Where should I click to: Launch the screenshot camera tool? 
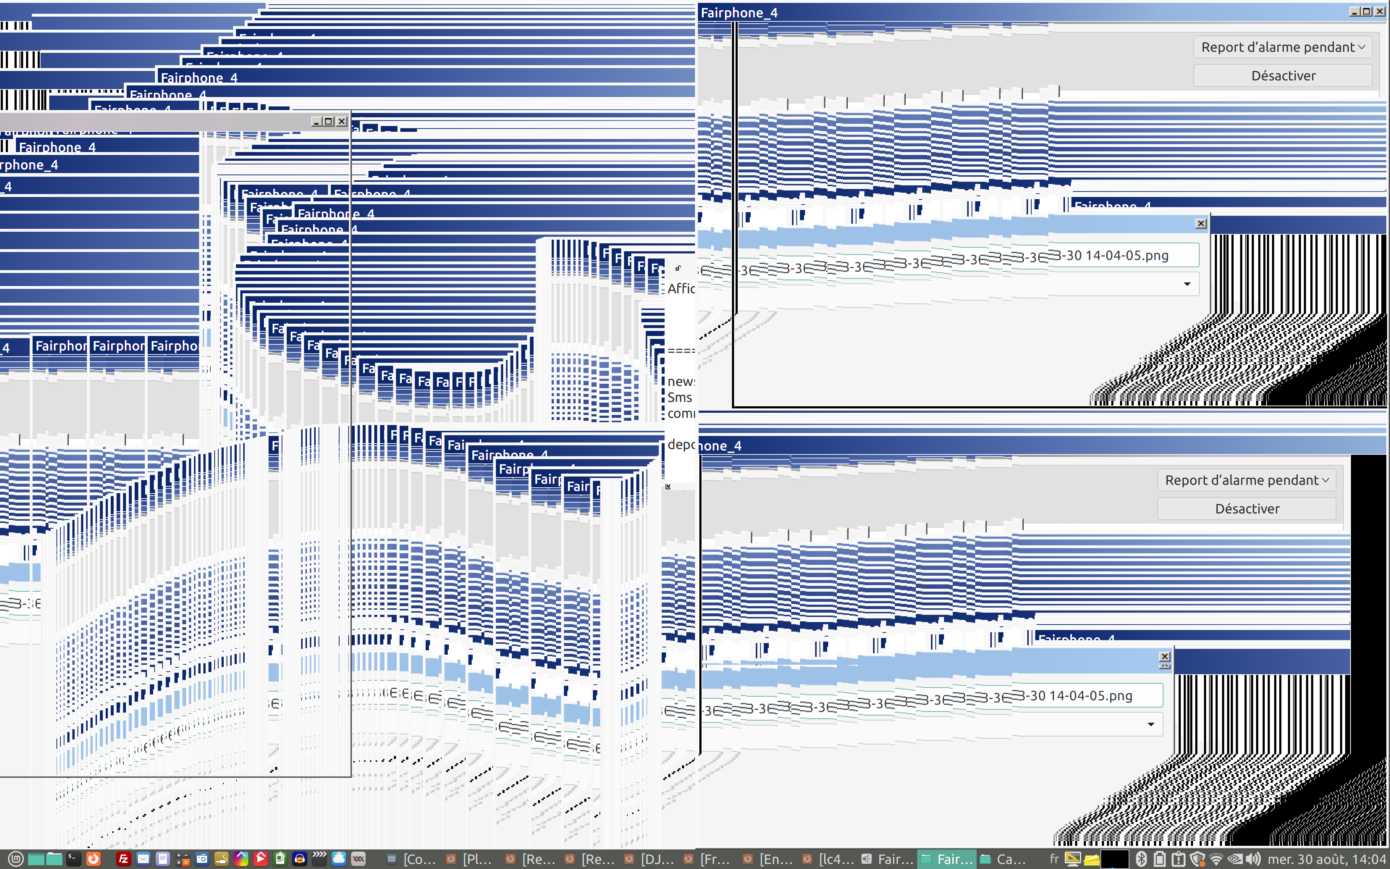(x=202, y=858)
